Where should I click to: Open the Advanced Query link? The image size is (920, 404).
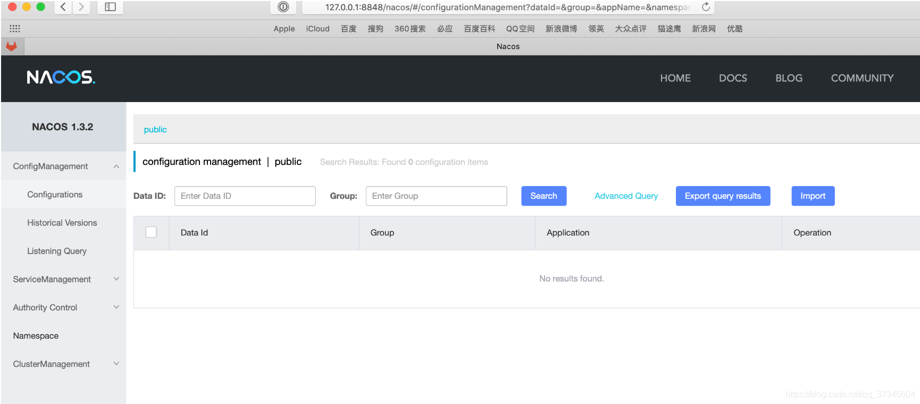click(x=626, y=196)
